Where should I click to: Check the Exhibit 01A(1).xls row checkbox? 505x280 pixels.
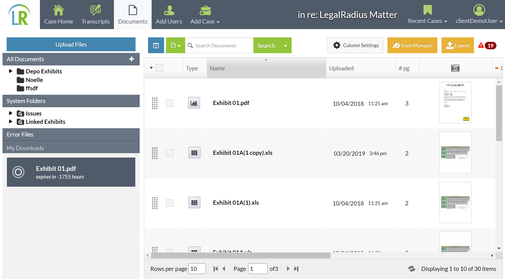170,203
